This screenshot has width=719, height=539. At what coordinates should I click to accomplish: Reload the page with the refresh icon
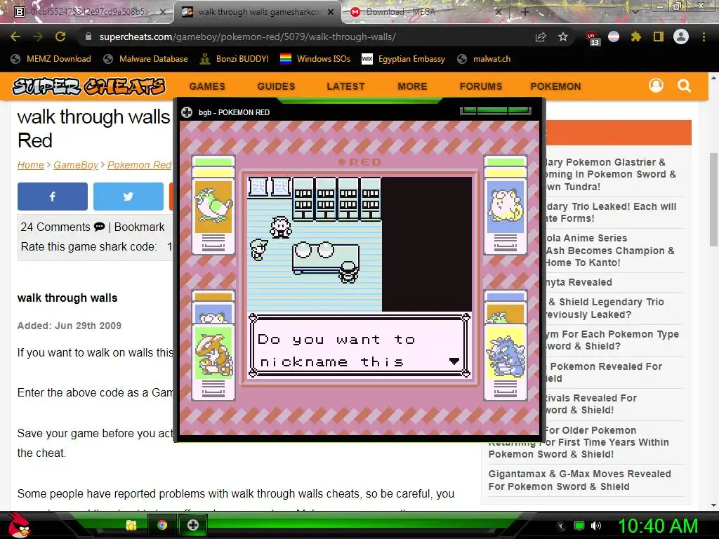(60, 36)
